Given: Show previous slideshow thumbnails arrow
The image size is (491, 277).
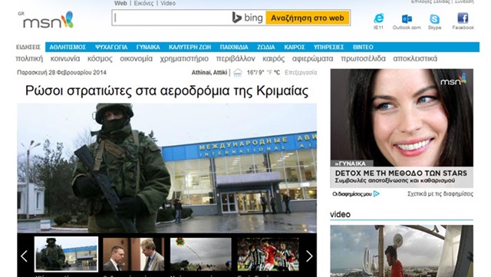Looking at the screenshot, I should click(24, 256).
